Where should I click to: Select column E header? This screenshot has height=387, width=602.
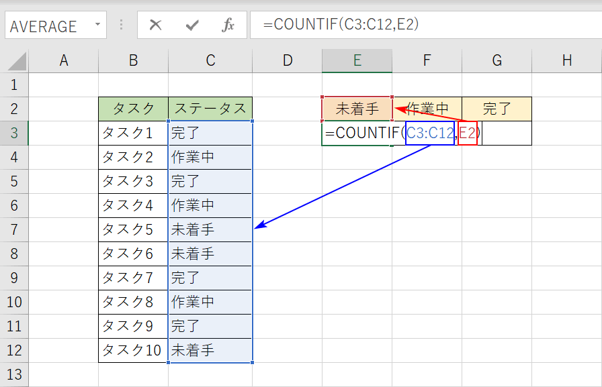(357, 60)
